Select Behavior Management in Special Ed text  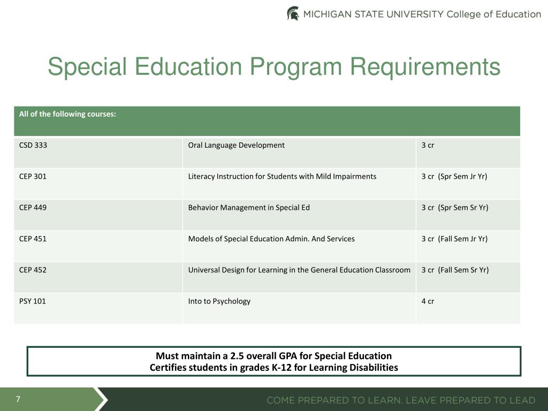tap(249, 208)
